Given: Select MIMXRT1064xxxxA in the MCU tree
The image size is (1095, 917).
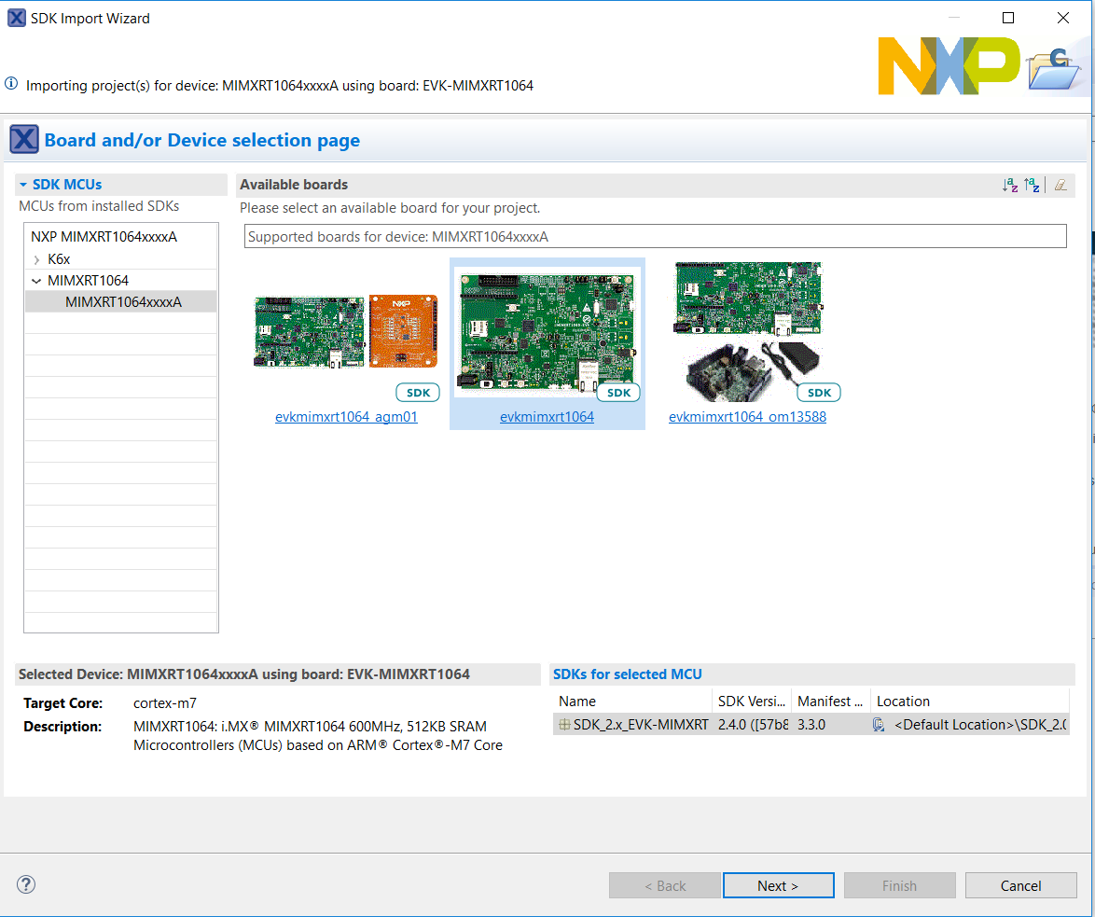Looking at the screenshot, I should [123, 301].
